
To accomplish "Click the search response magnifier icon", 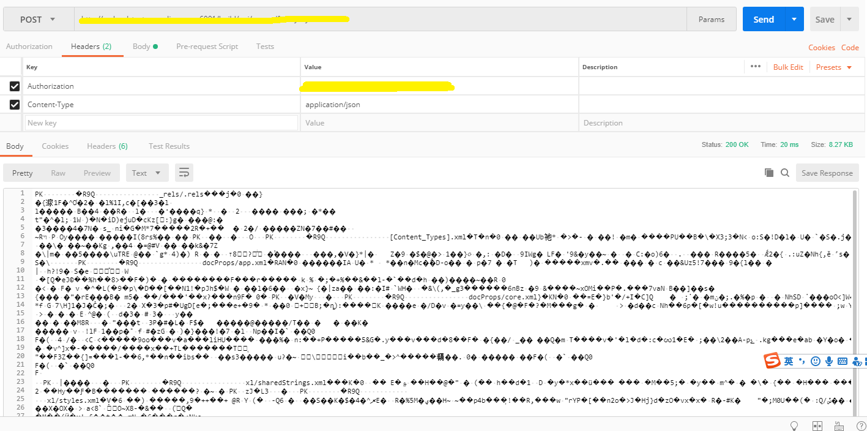I will coord(785,173).
